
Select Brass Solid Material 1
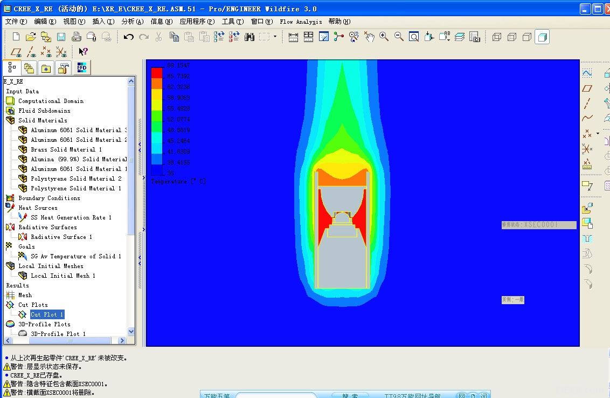click(x=66, y=149)
